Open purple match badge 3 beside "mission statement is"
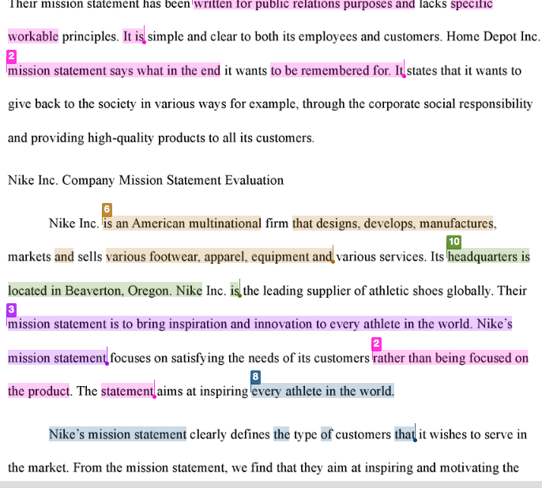542x488 pixels. [x=11, y=310]
